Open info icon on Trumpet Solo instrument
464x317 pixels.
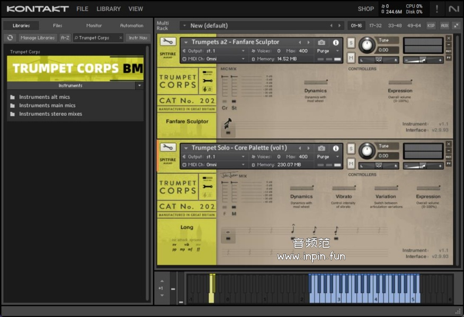(x=335, y=148)
